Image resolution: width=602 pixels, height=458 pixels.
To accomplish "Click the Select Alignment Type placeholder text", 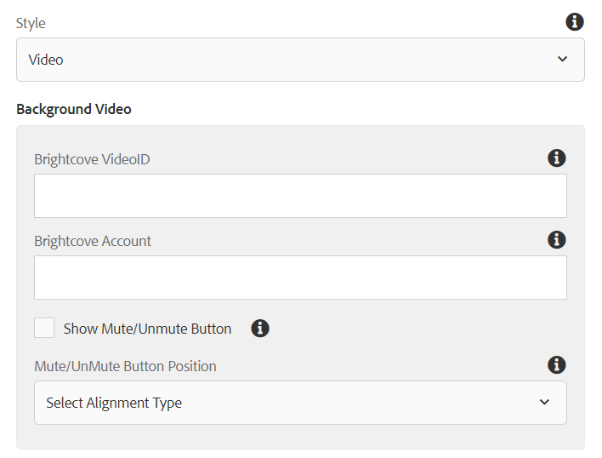I will (114, 403).
